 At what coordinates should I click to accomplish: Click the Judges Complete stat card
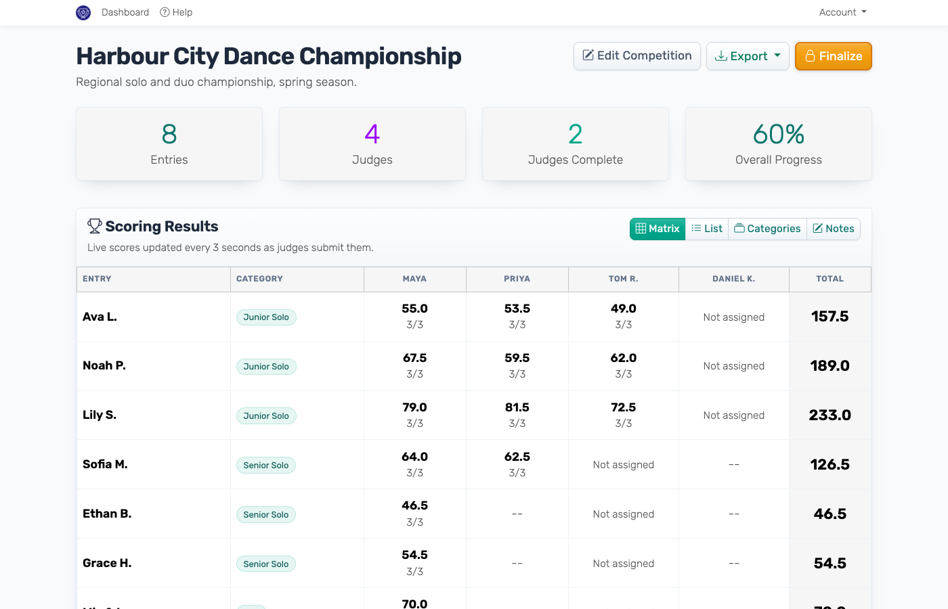tap(576, 144)
